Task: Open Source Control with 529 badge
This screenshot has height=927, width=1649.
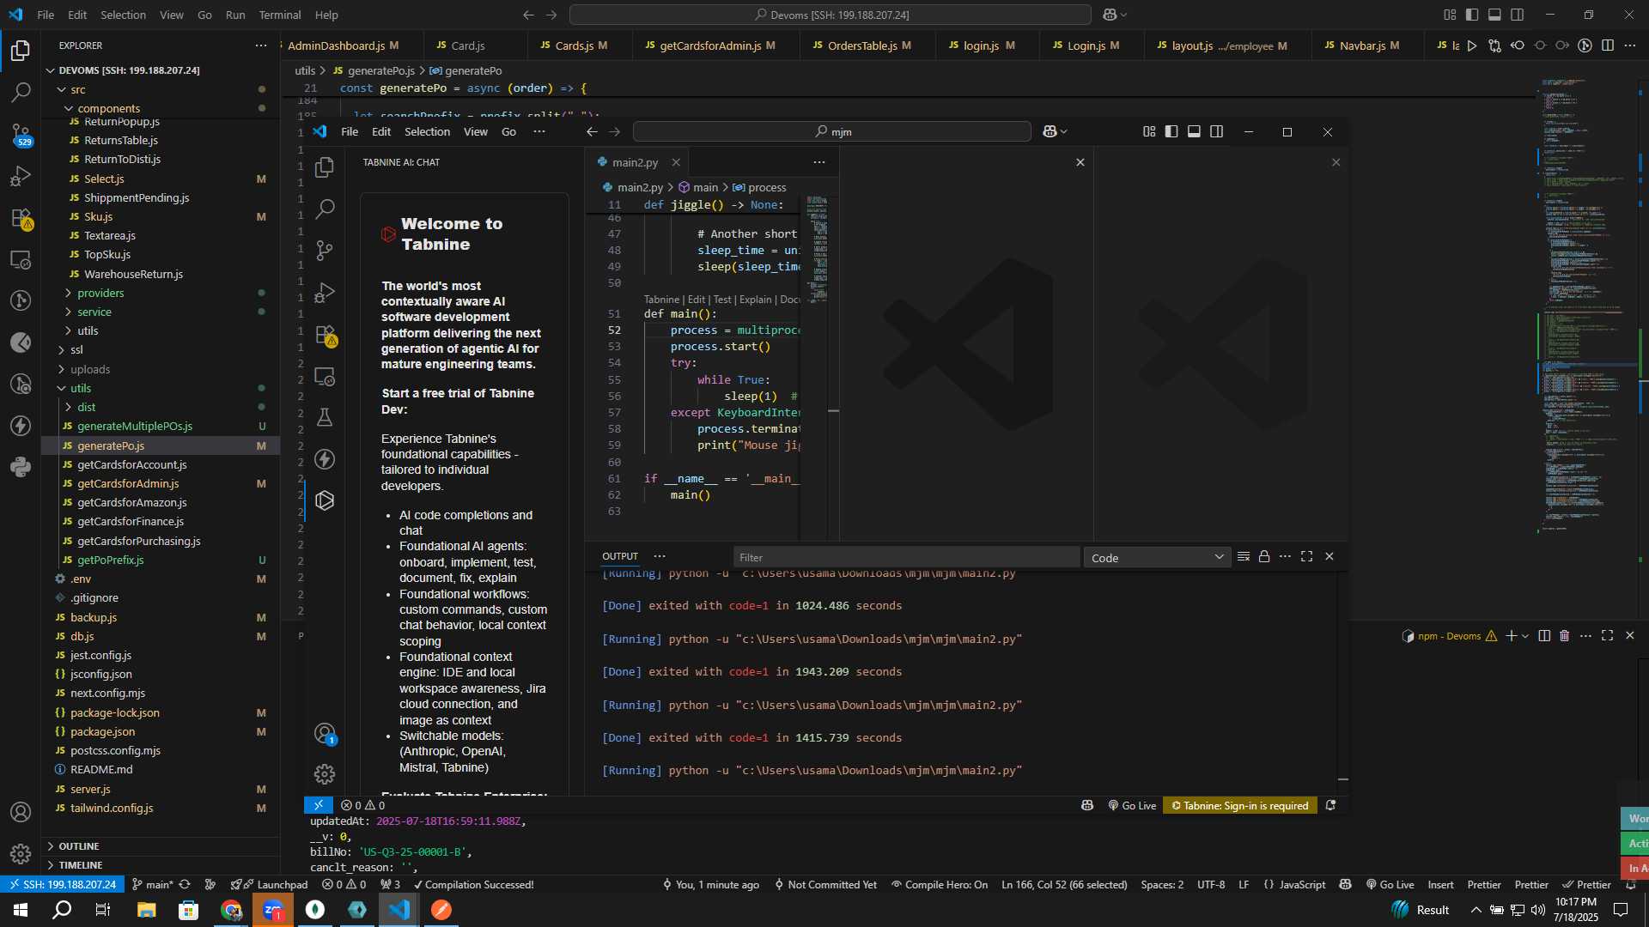Action: click(21, 134)
